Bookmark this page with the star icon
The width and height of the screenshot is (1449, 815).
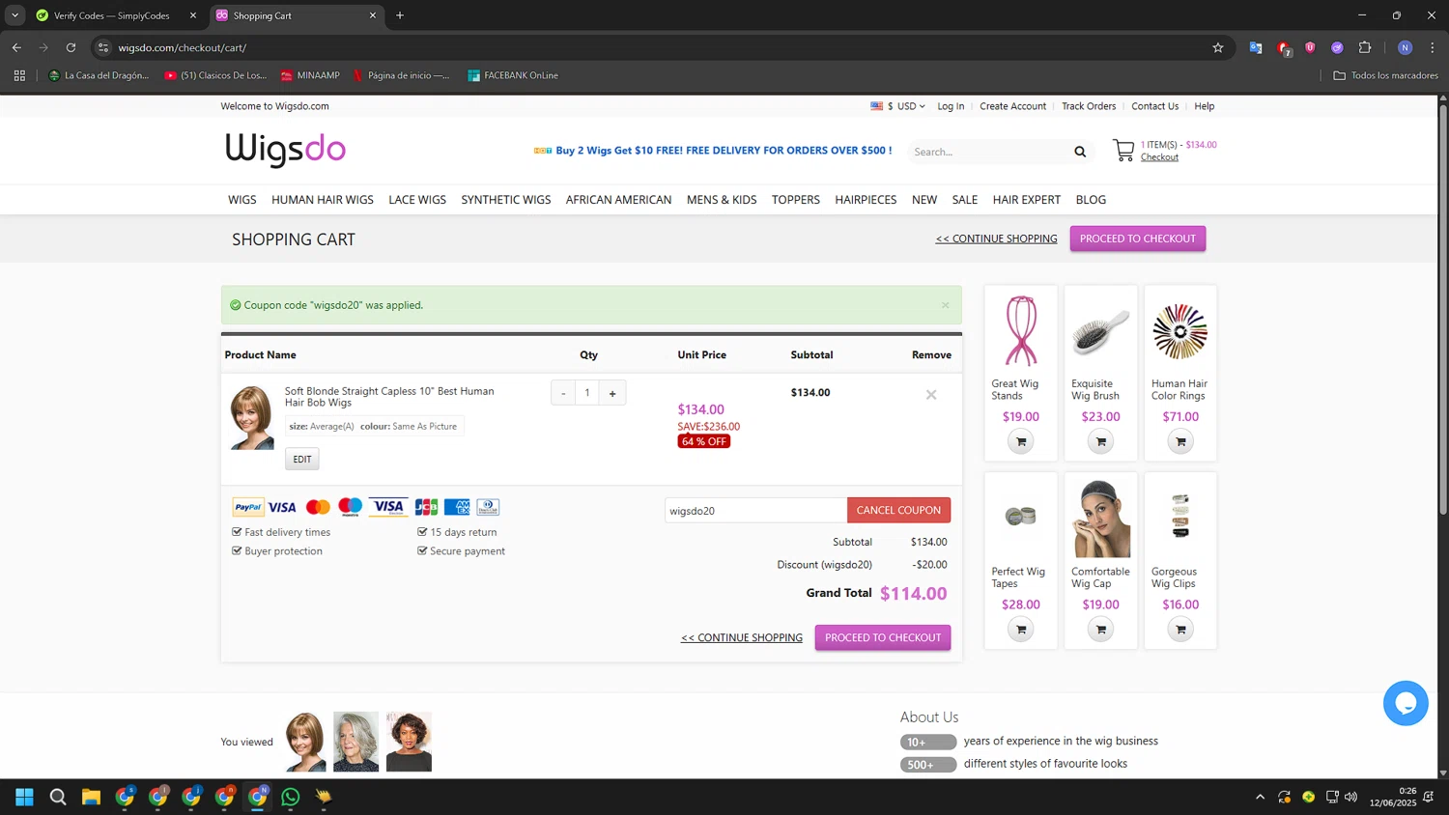1217,47
